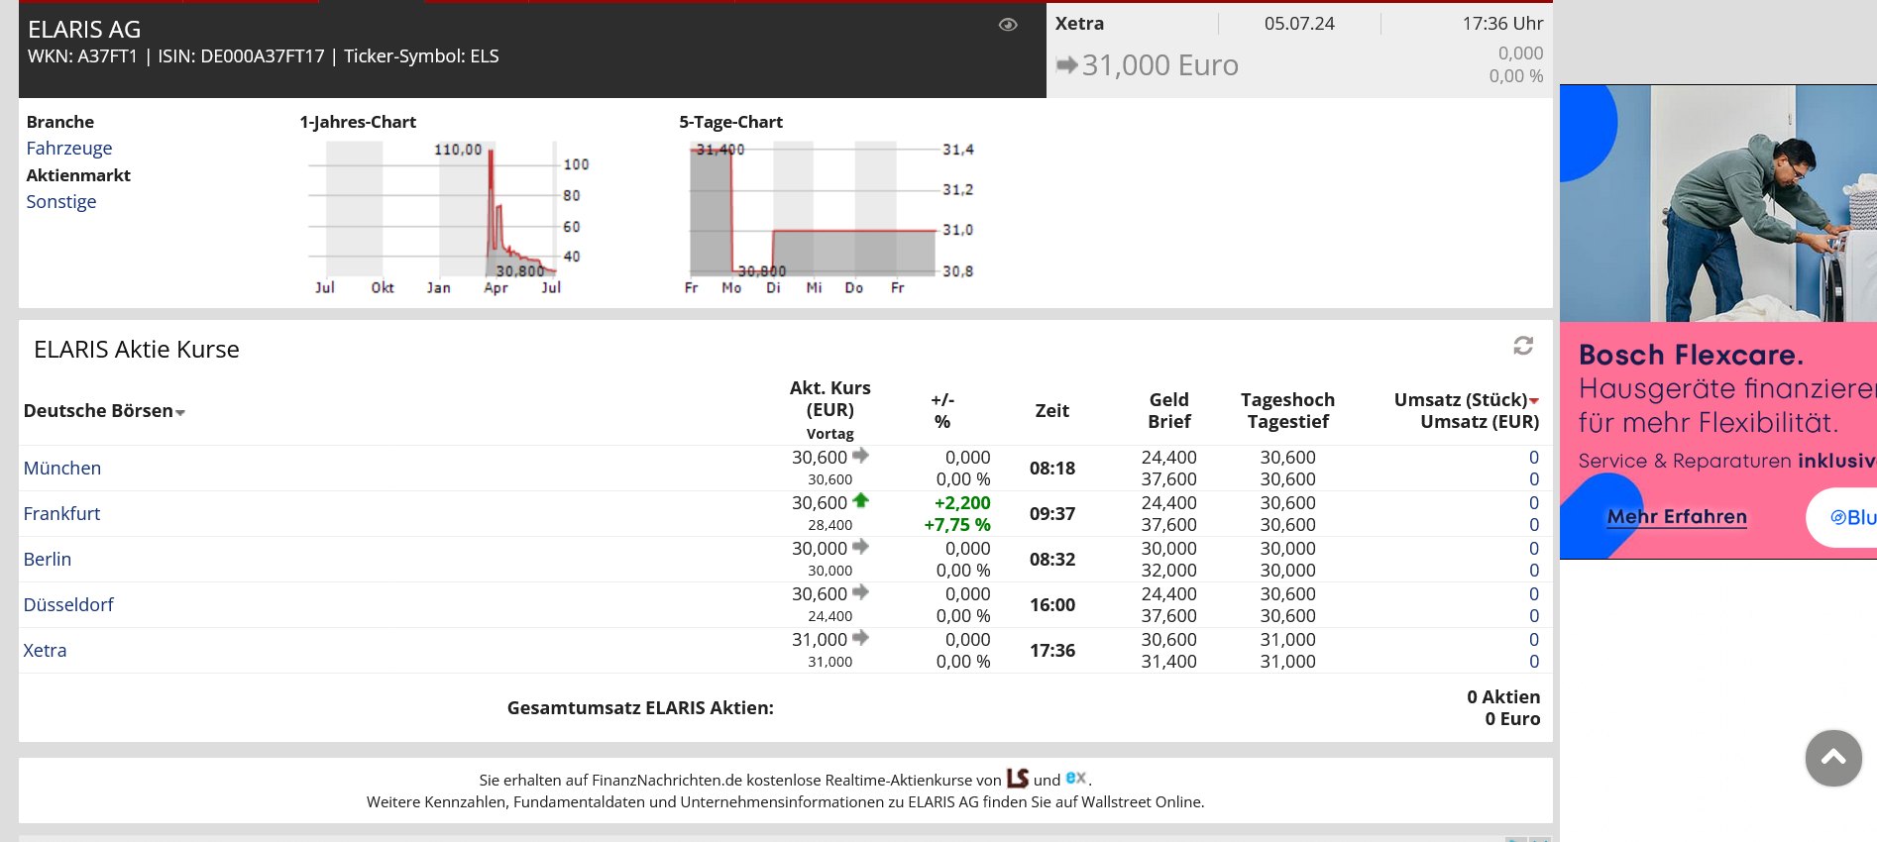1877x842 pixels.
Task: Click the gray arrow beside München price
Action: 860,456
